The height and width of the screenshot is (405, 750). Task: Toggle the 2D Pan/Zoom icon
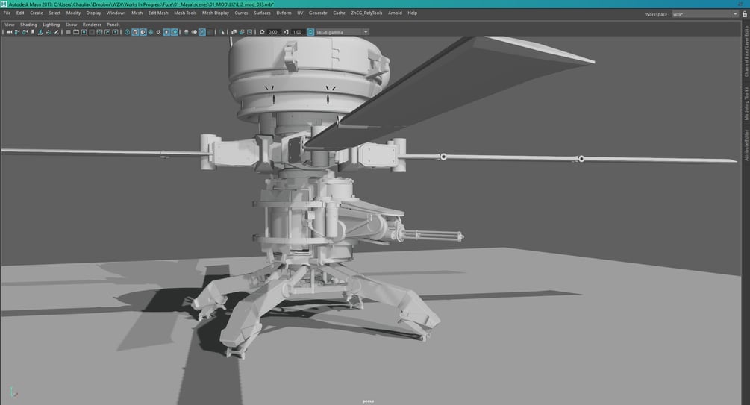[x=49, y=32]
